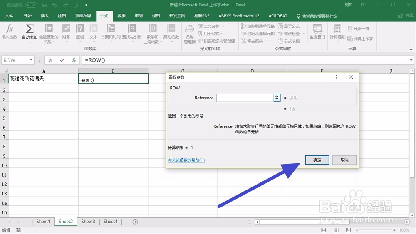Select cell A1 containing 花谢花飞花满天
The height and width of the screenshot is (234, 416).
[x=44, y=79]
